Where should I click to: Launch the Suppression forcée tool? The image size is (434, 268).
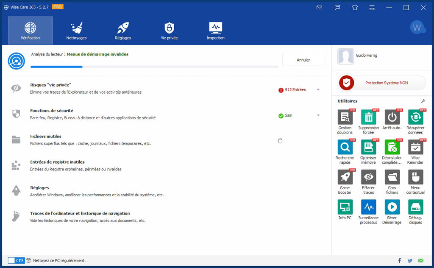(368, 117)
